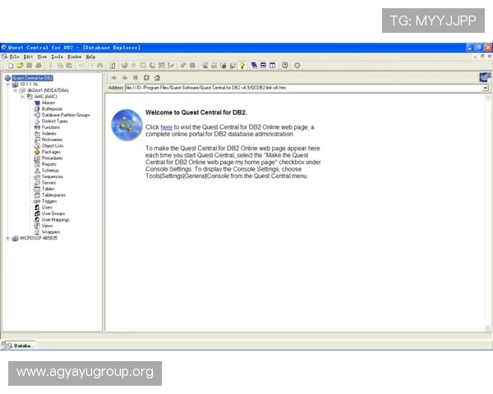Screen dimensions: 493x394
Task: Select the Bufferpools node in tree
Action: tap(52, 108)
